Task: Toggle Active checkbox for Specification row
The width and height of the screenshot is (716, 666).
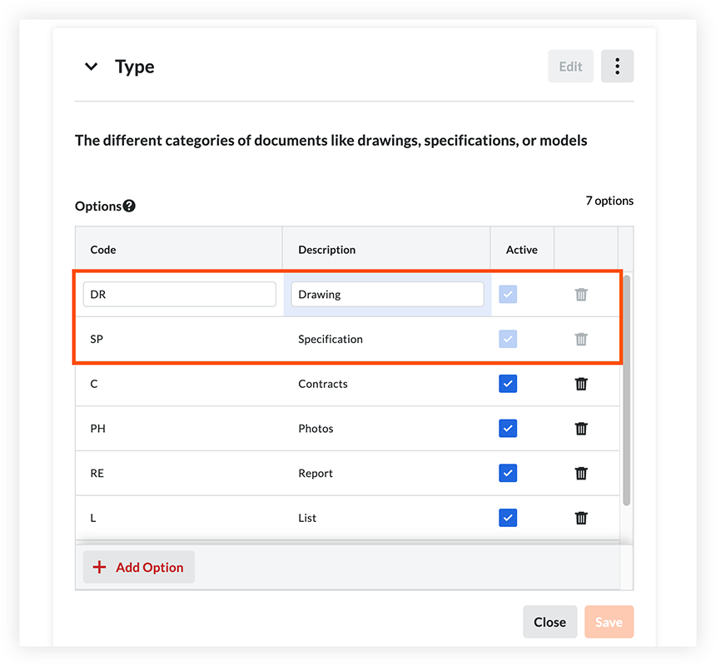Action: 508,339
